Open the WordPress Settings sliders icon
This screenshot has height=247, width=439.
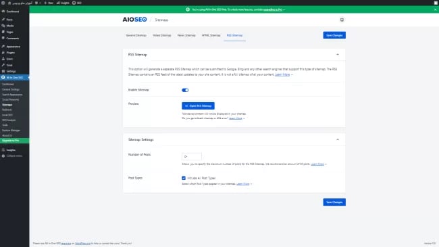coord(3,71)
